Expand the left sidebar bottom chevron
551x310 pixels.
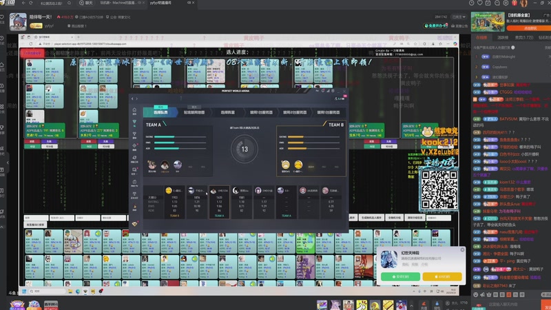point(2,227)
